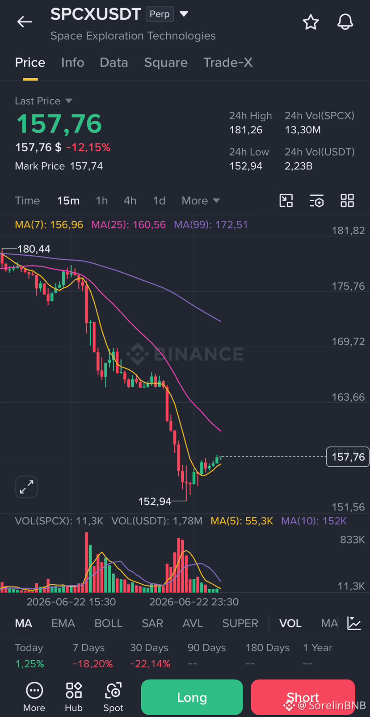
Task: Switch to the Info tab
Action: tap(72, 63)
